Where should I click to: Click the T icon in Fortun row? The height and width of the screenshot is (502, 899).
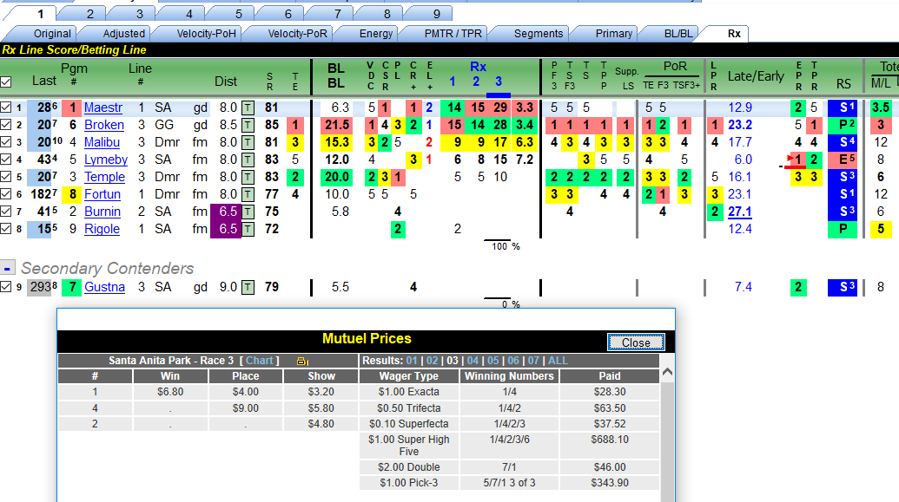pyautogui.click(x=248, y=194)
